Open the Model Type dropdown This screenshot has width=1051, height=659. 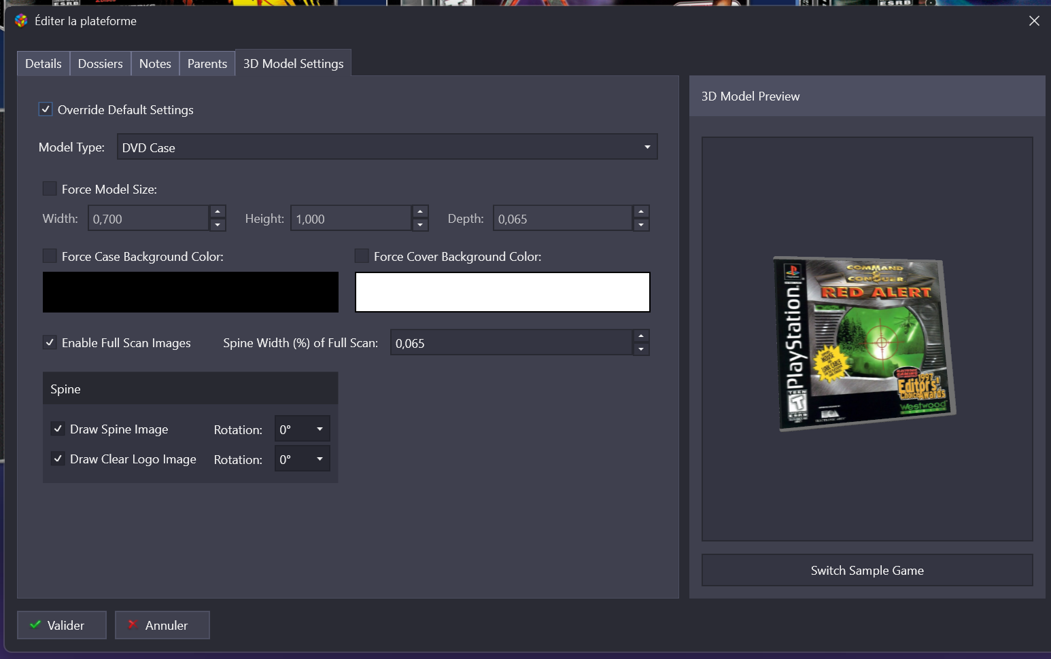point(387,147)
